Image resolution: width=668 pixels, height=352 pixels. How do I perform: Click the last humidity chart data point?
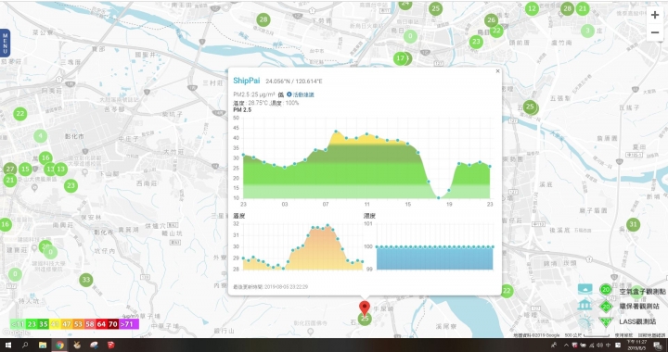pos(493,246)
